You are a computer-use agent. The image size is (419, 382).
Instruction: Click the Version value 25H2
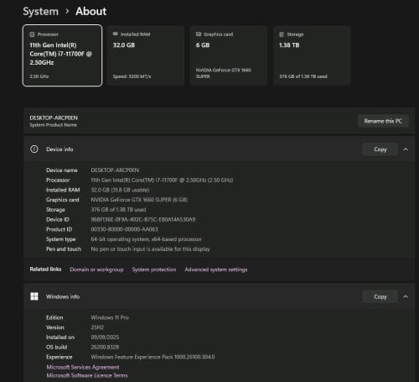(97, 327)
